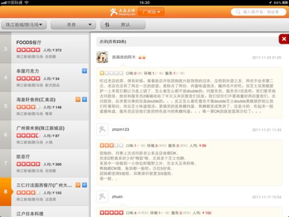Click blue badge icon on 海皇轩食府
Image resolution: width=289 pixels, height=217 pixels.
pyautogui.click(x=84, y=100)
